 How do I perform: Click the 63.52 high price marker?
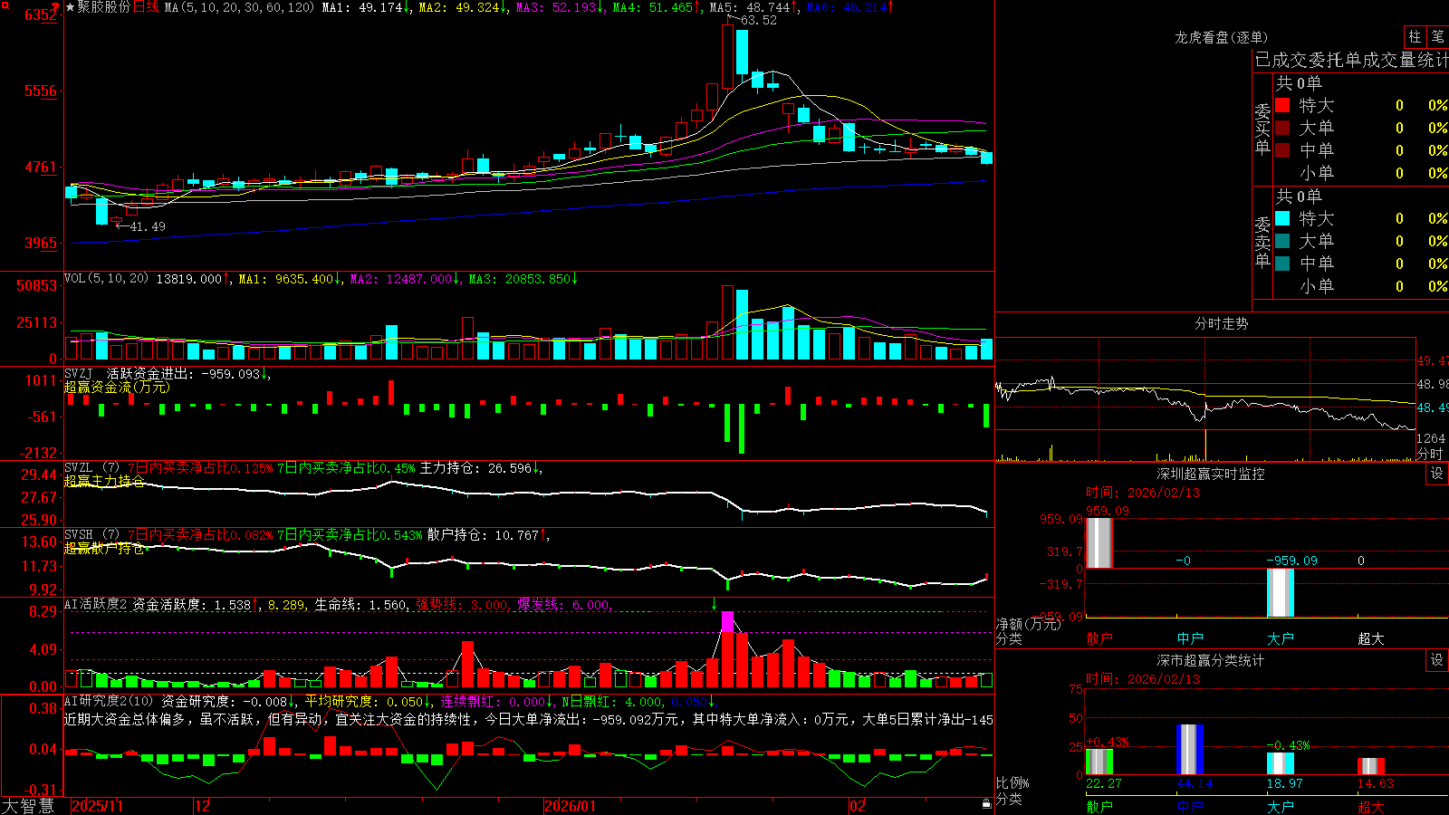(x=758, y=20)
